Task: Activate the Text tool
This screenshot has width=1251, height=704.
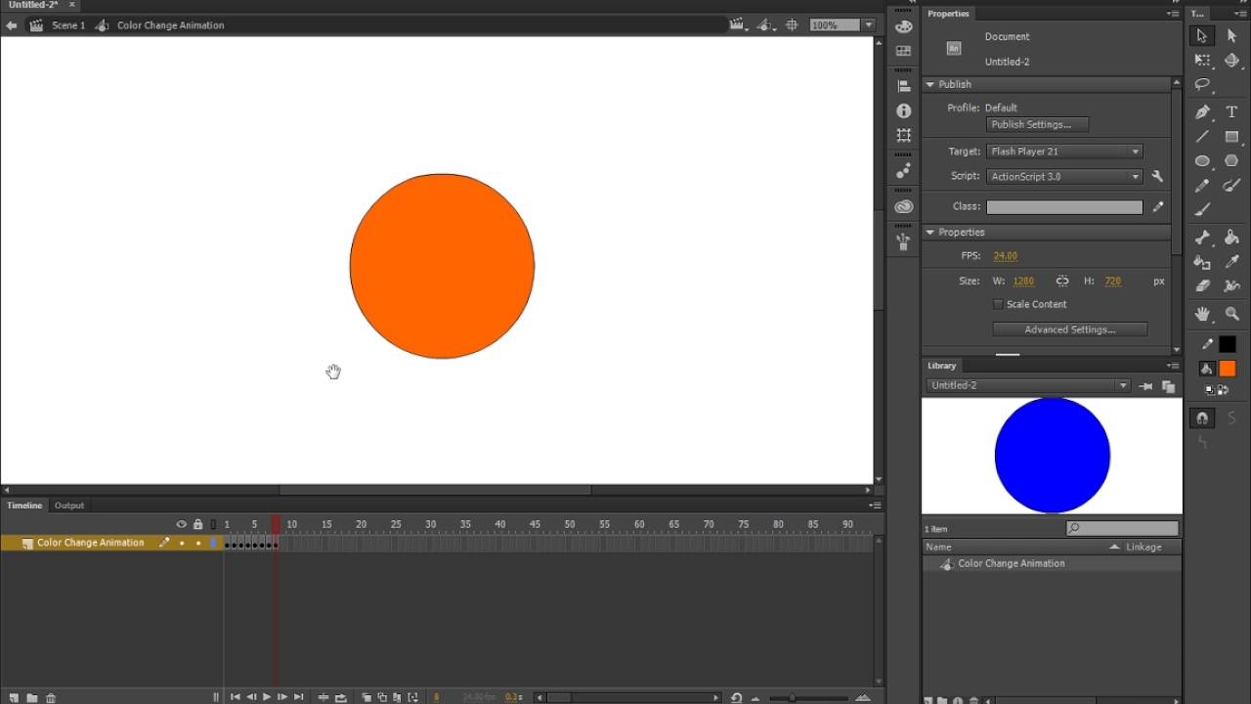Action: pos(1231,111)
